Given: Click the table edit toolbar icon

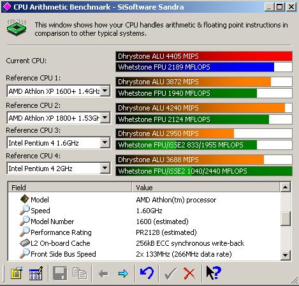Looking at the screenshot, I should [x=36, y=273].
